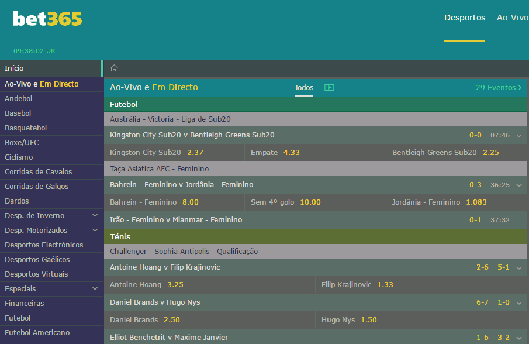Open Basquetebol in the sidebar
The image size is (529, 344).
pyautogui.click(x=51, y=128)
